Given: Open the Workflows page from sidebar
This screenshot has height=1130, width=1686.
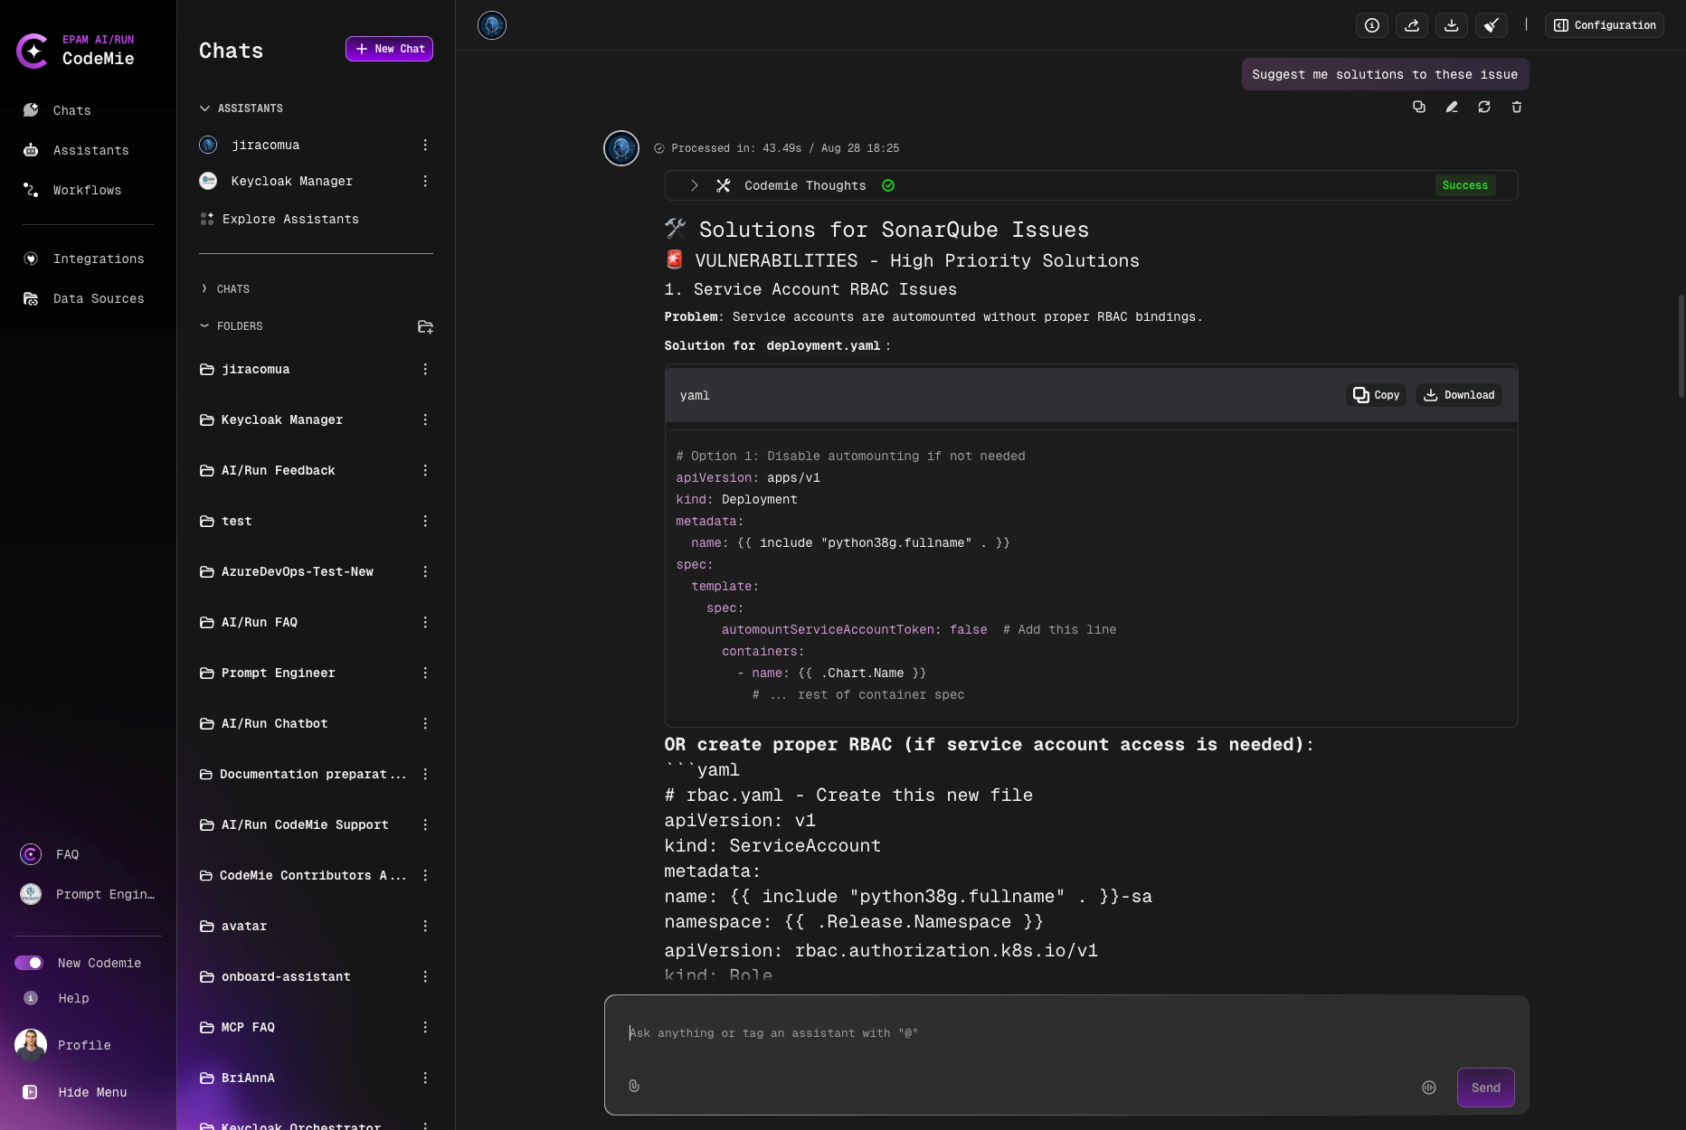Looking at the screenshot, I should [87, 190].
